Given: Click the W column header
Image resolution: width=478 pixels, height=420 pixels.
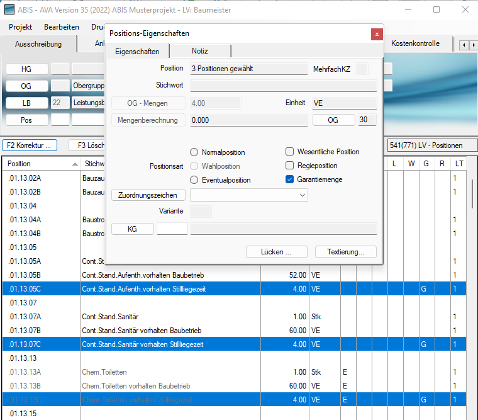Looking at the screenshot, I should [x=411, y=164].
